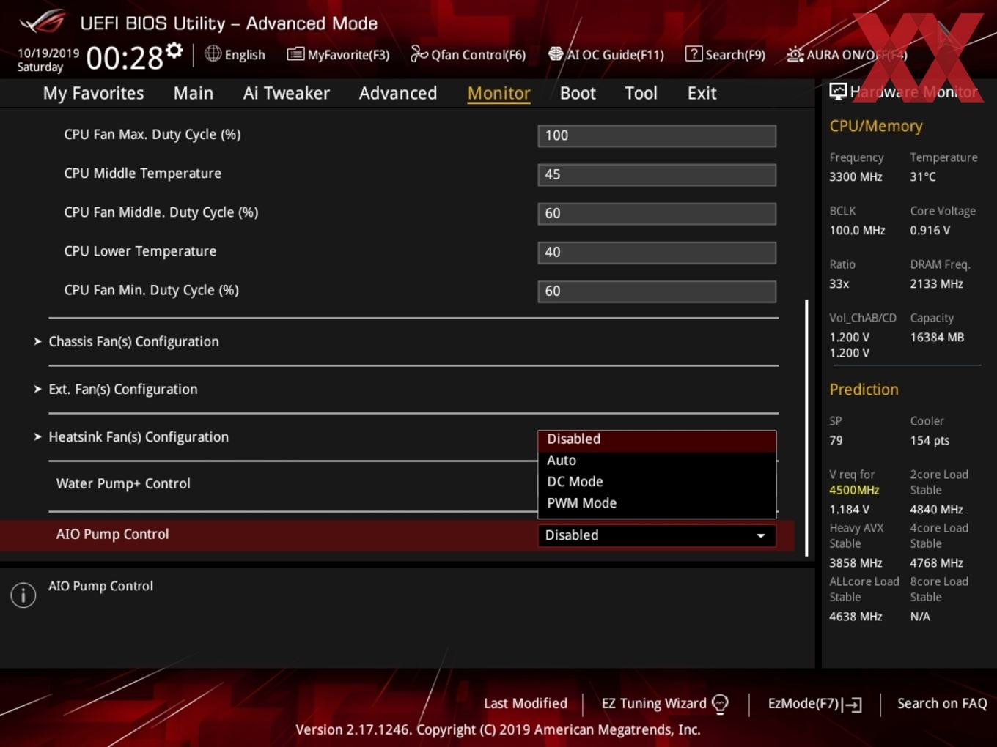This screenshot has width=997, height=747.
Task: Click the CPU Fan Max. Duty Cycle label
Action: 152,135
